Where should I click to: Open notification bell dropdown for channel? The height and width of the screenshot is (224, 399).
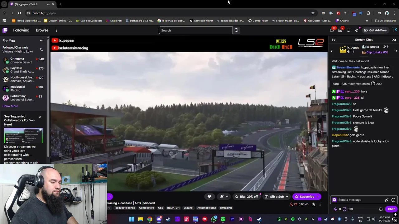pos(224,197)
